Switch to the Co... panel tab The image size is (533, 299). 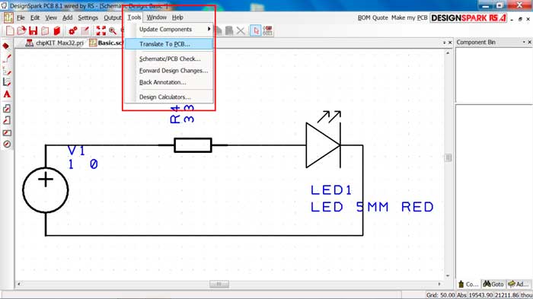468,284
